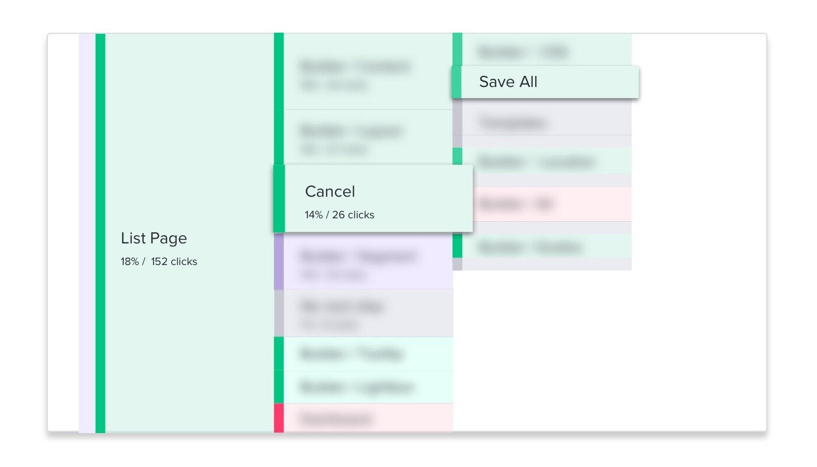
Task: Select the List Page flow node
Action: click(x=184, y=233)
